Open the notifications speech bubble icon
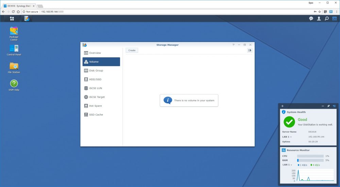The image size is (340, 187). coord(311,19)
